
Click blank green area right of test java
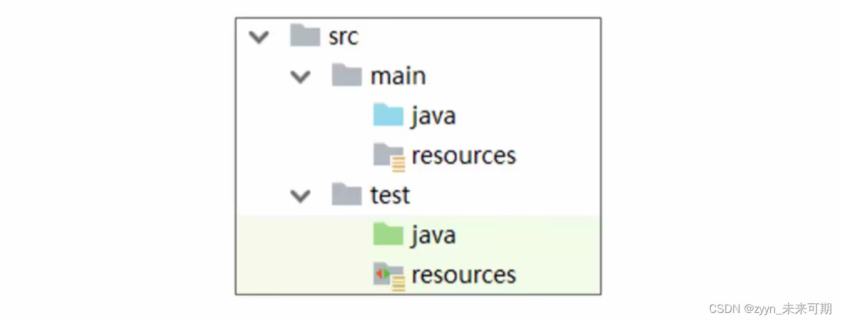pos(529,235)
